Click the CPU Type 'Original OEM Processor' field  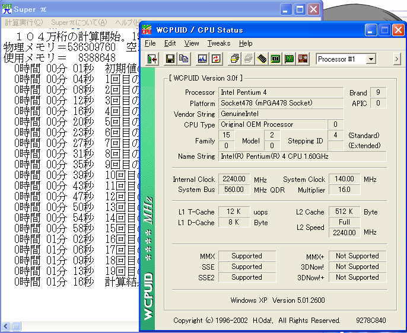(273, 124)
